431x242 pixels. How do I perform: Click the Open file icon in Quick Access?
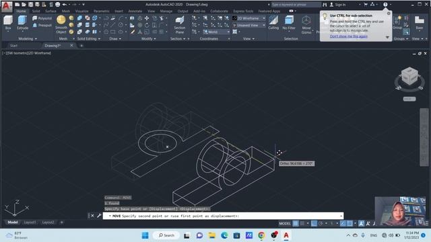click(24, 5)
